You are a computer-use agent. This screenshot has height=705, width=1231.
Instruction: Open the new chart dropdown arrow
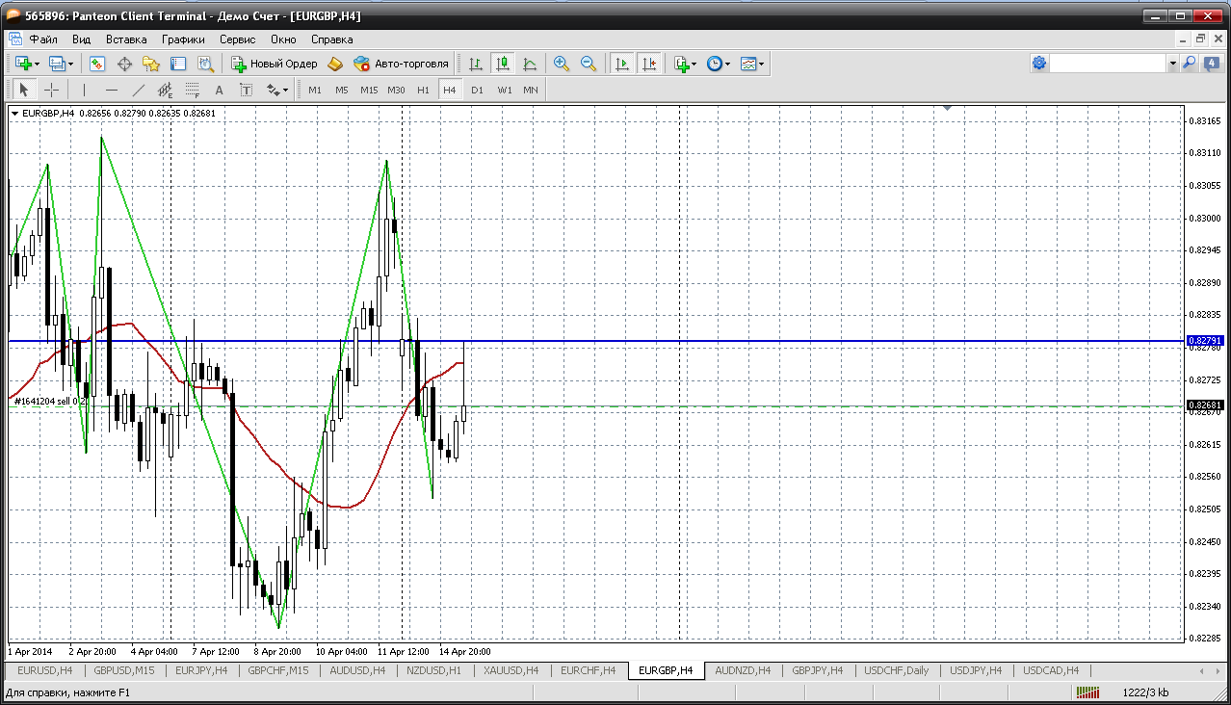click(37, 64)
